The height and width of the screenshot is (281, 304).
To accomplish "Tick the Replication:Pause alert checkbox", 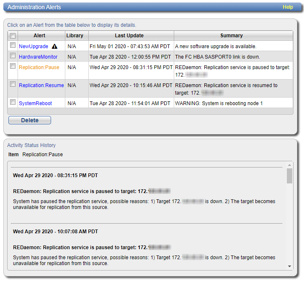I will [13, 67].
